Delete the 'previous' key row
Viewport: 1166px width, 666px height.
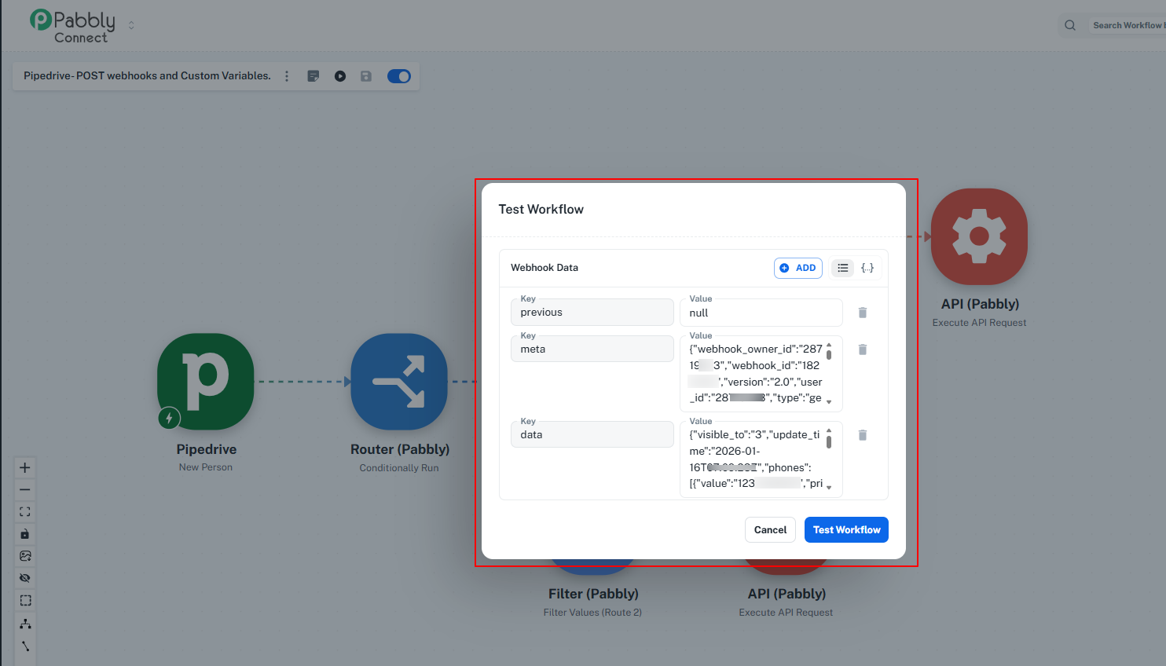862,313
